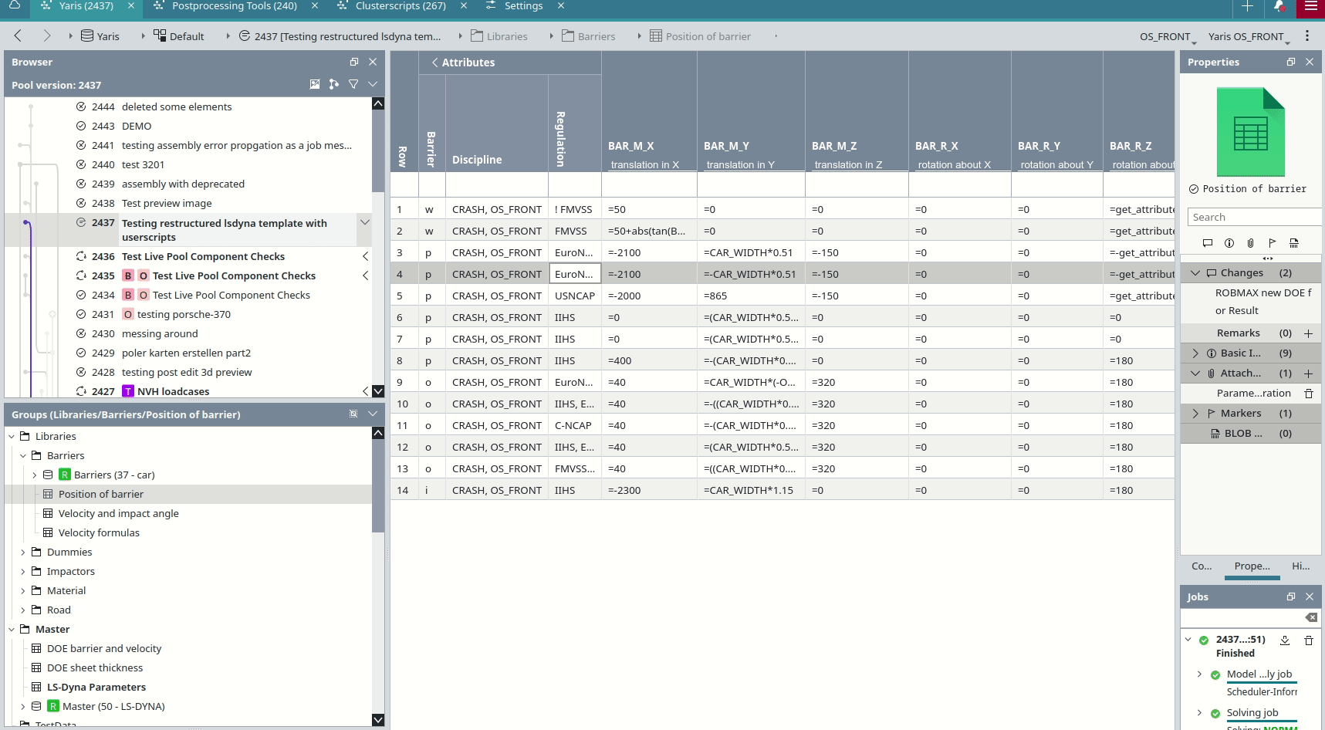Expand the Model ...ly job entry
The image size is (1325, 730).
1199,674
